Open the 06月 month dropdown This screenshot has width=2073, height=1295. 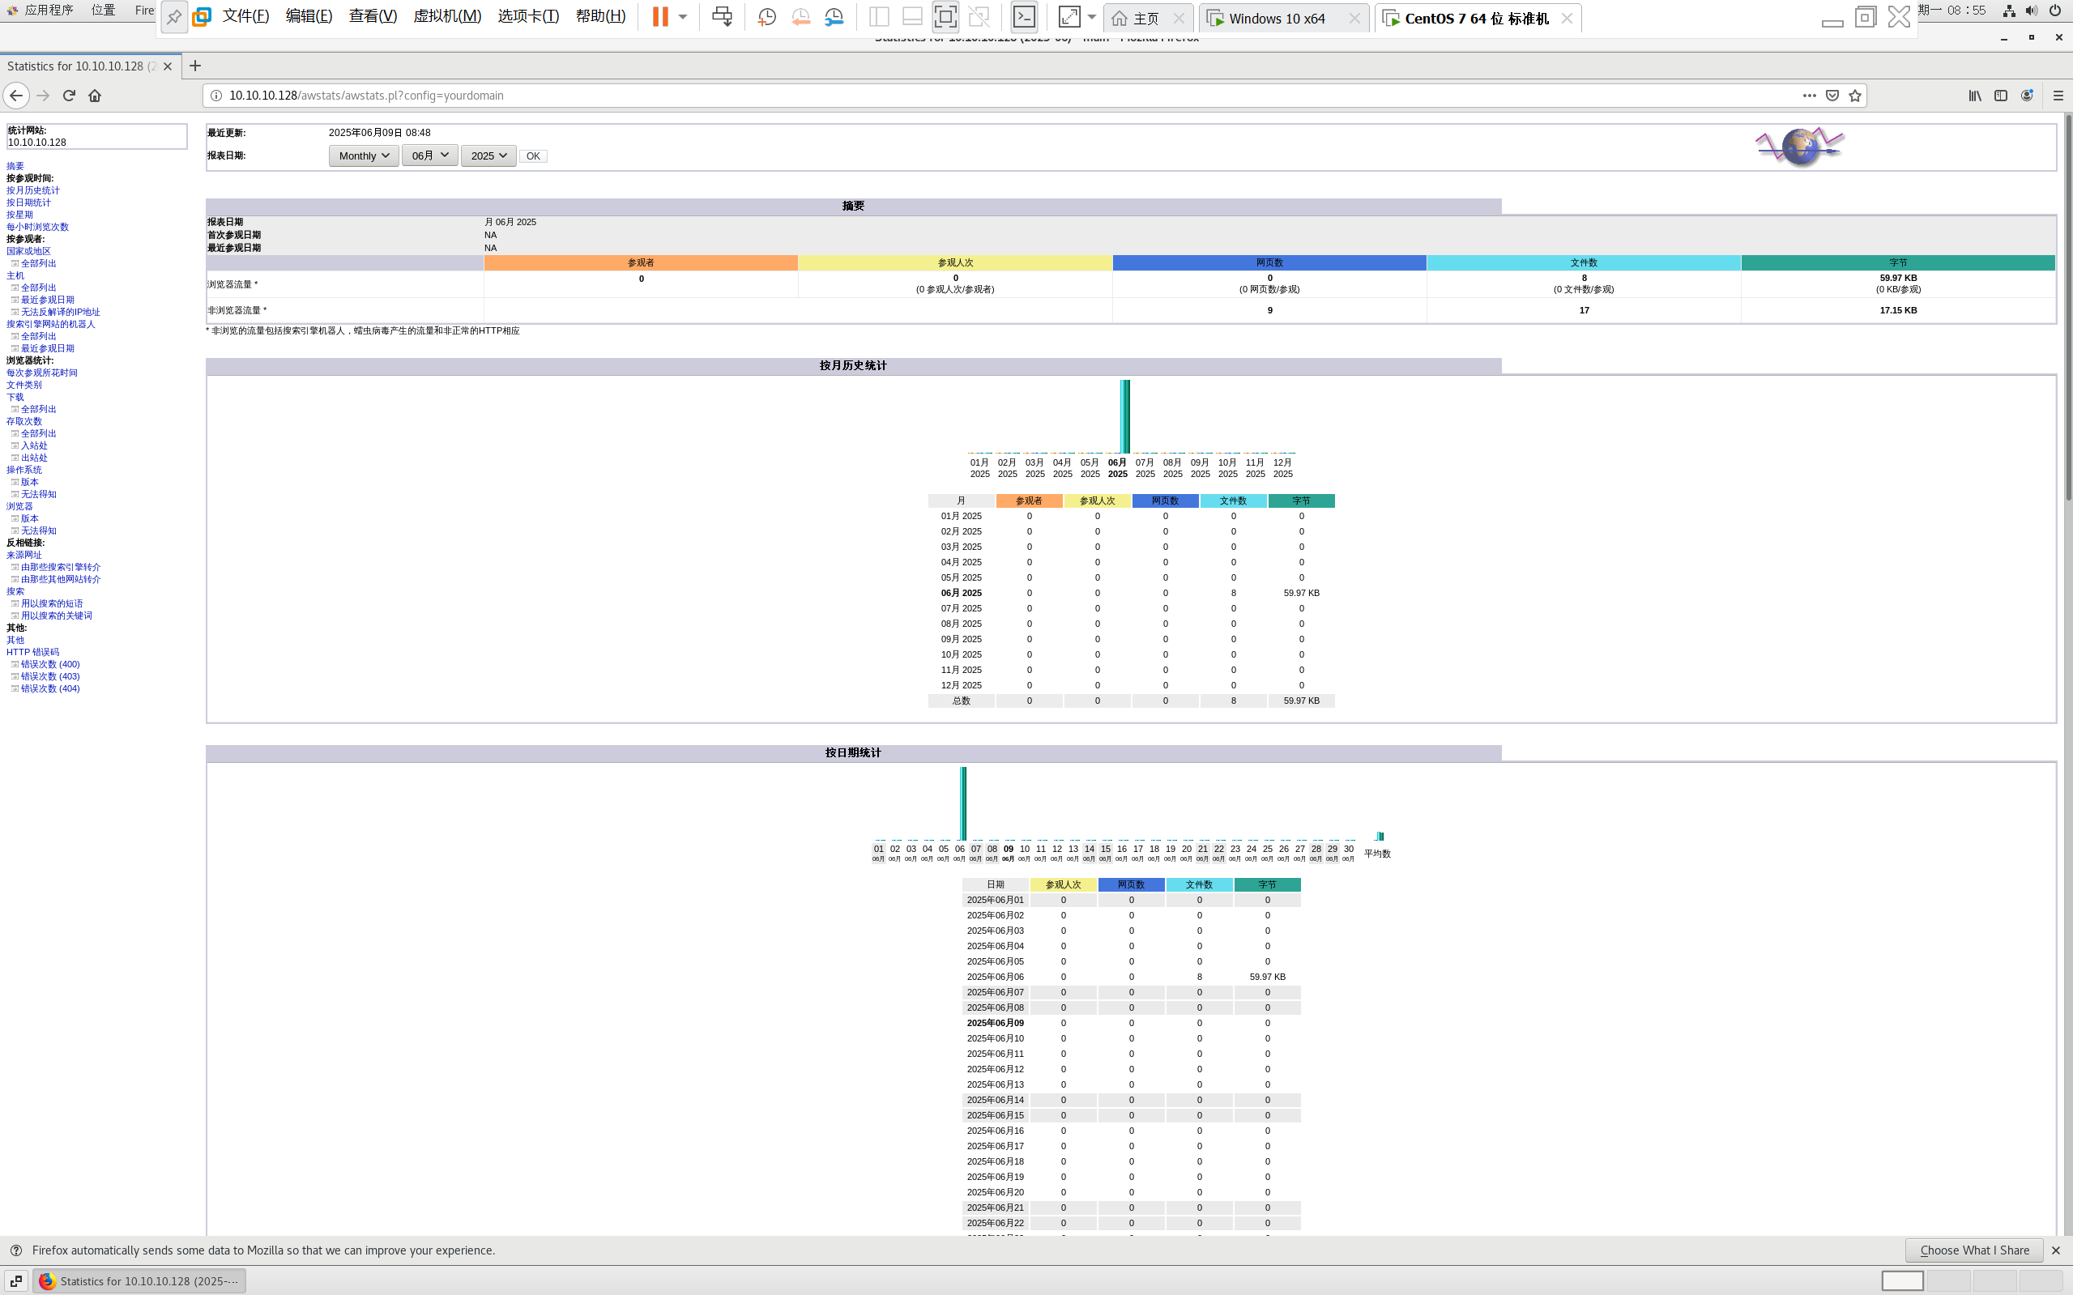point(429,155)
